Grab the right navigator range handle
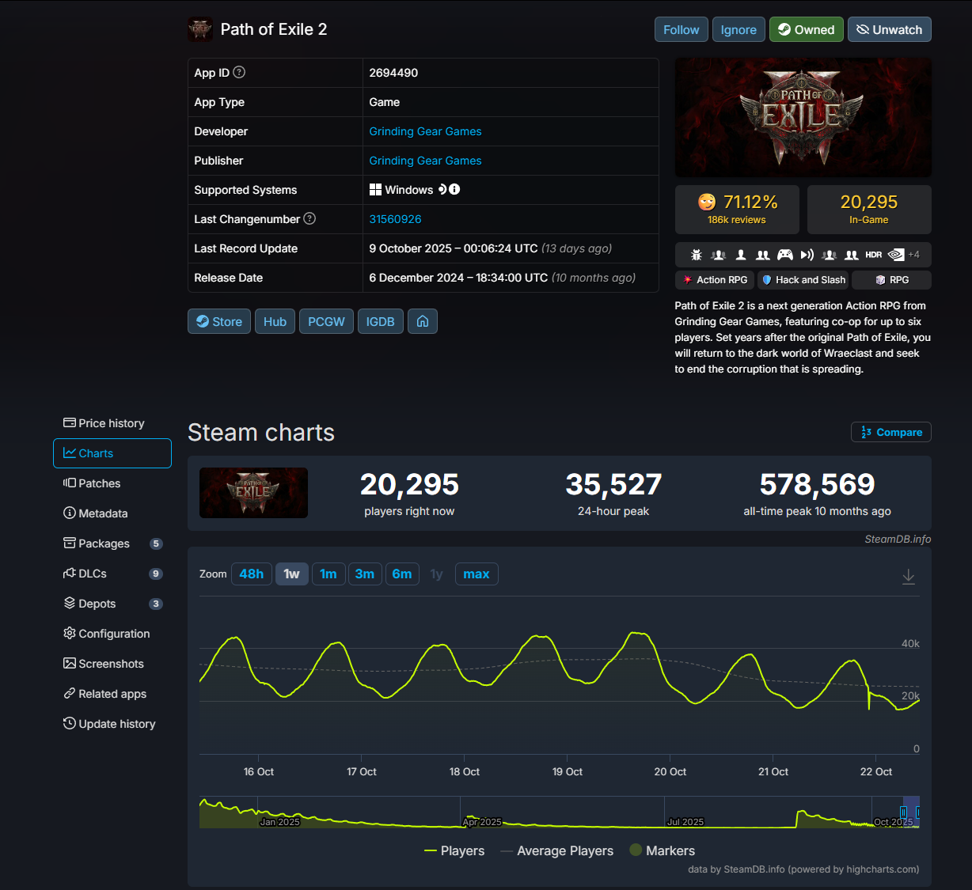Image resolution: width=972 pixels, height=890 pixels. 918,812
